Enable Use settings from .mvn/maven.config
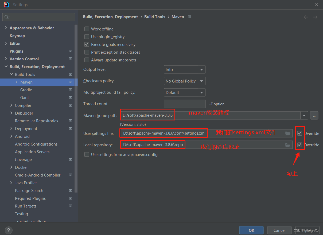Screen dimensions: 323x235 tap(87, 154)
